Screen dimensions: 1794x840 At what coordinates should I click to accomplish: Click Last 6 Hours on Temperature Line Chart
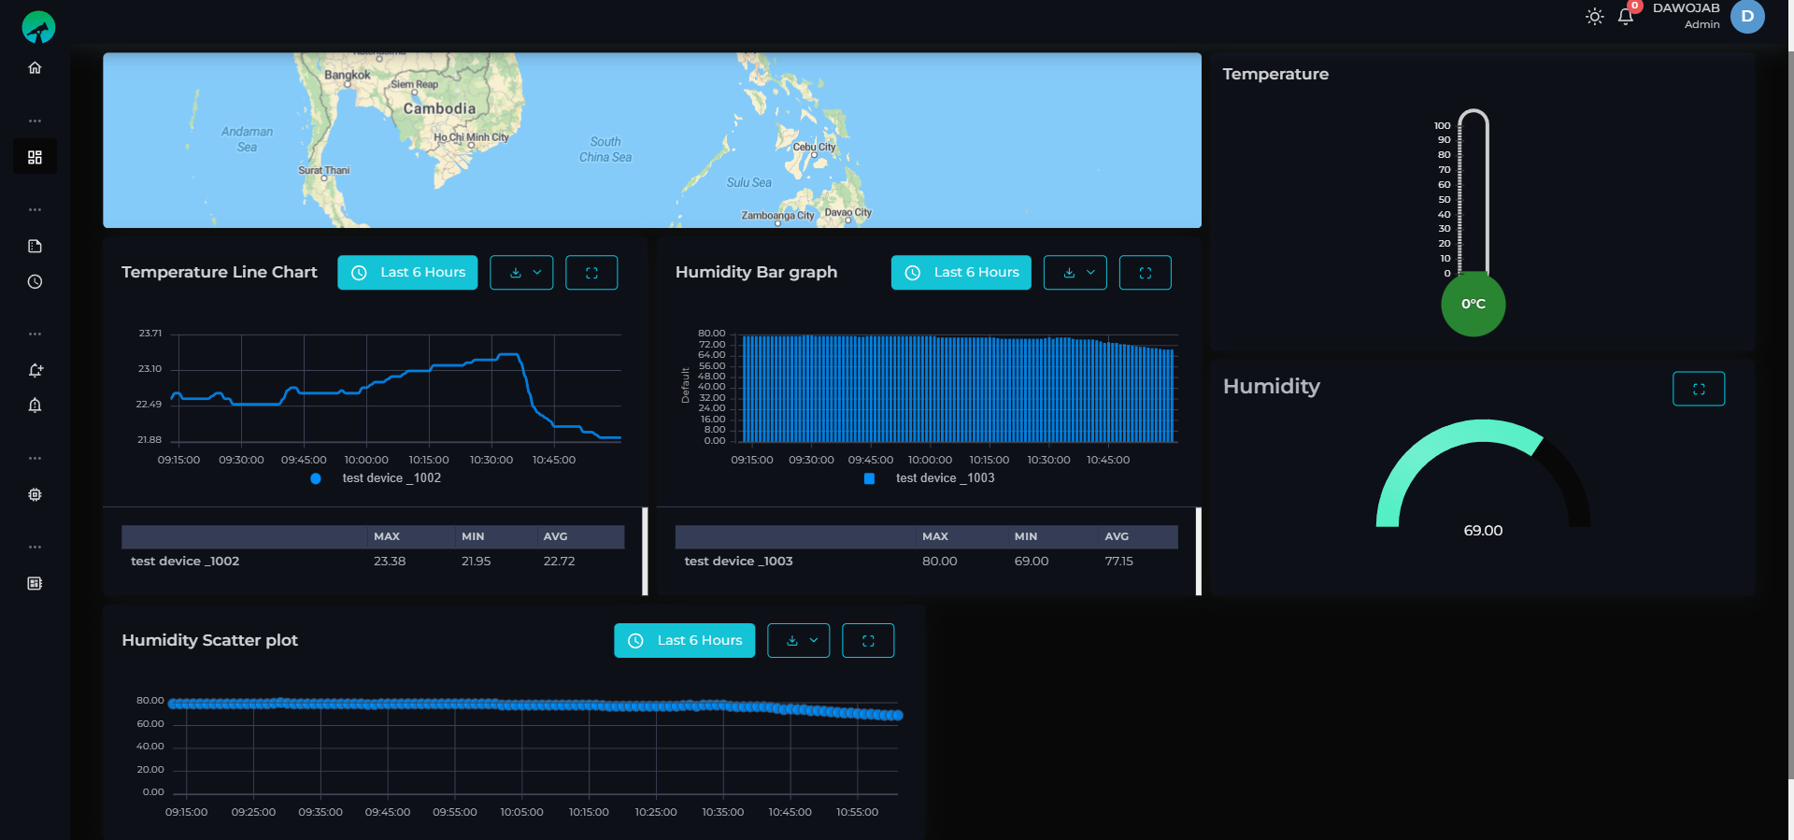pos(407,273)
